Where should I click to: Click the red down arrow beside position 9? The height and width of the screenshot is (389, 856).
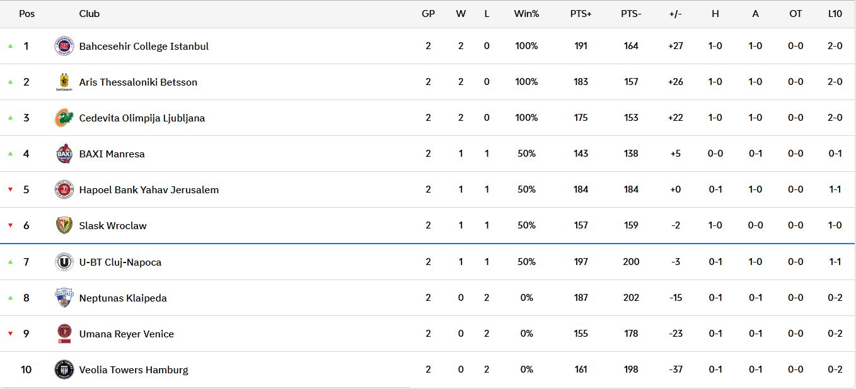point(10,334)
